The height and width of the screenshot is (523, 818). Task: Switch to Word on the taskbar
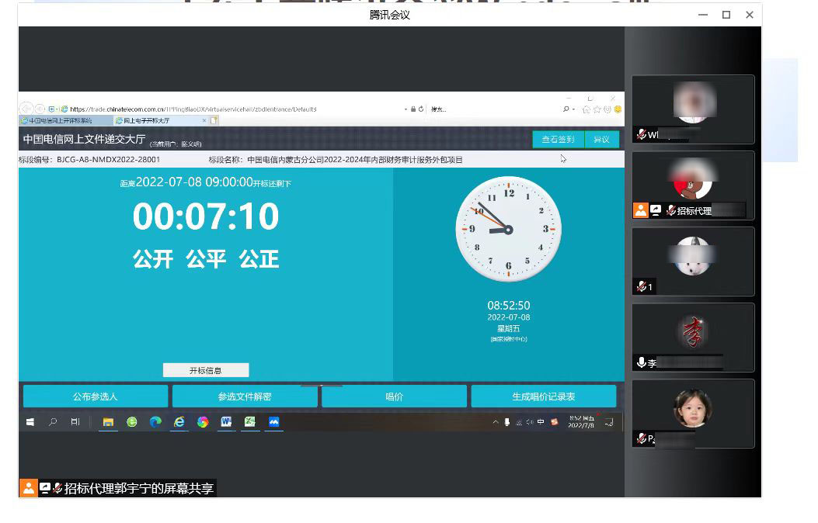pos(226,422)
